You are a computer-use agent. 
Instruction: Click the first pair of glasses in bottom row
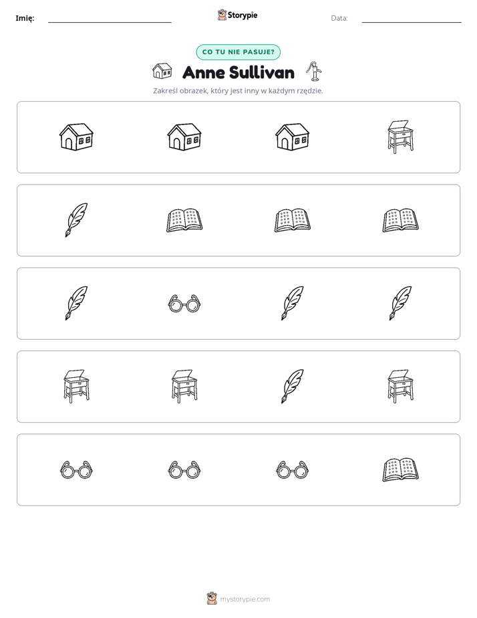coord(76,470)
